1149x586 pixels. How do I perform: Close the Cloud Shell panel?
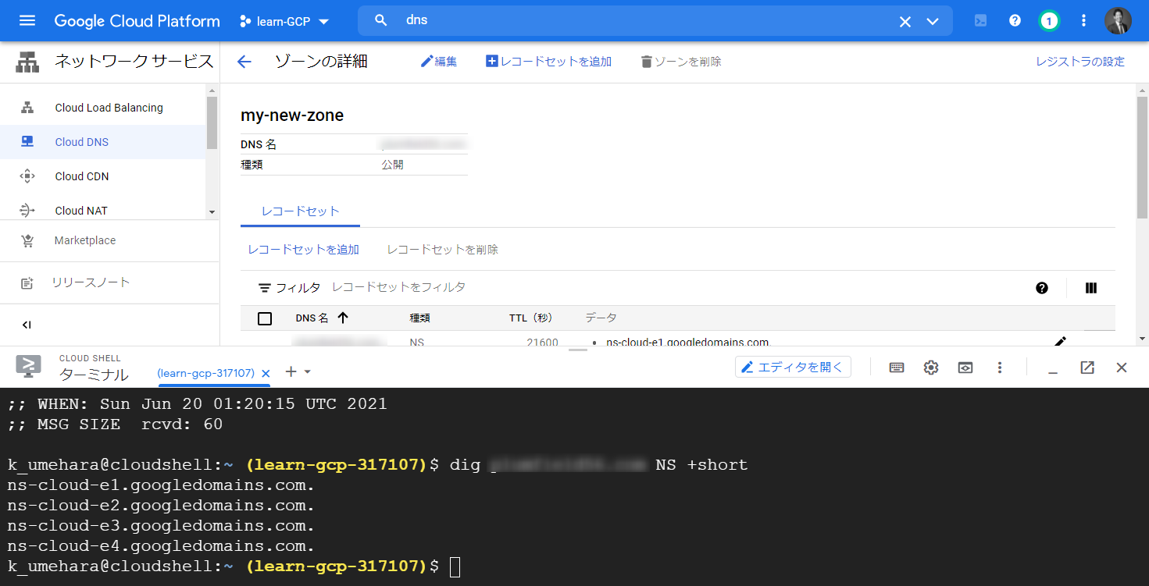1122,368
